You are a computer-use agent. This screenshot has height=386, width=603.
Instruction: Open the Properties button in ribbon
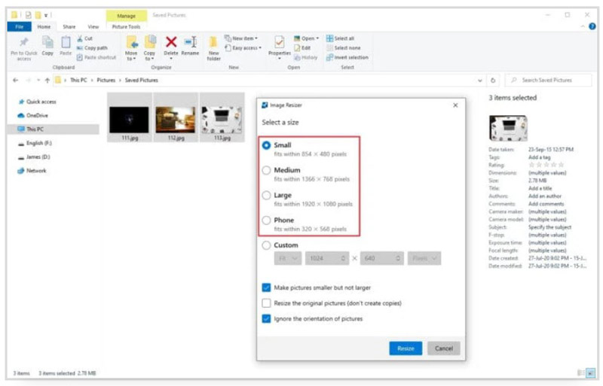click(280, 48)
